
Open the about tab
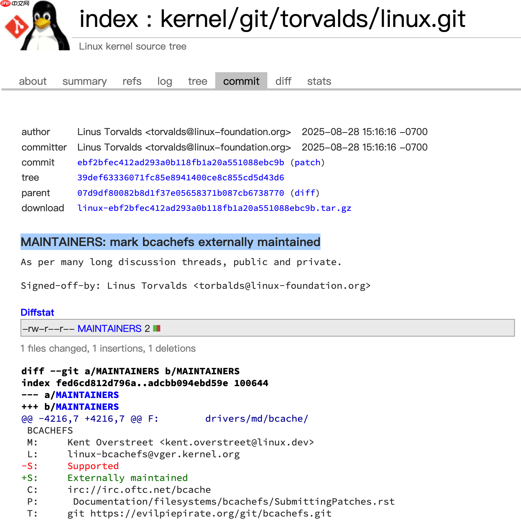tap(33, 81)
